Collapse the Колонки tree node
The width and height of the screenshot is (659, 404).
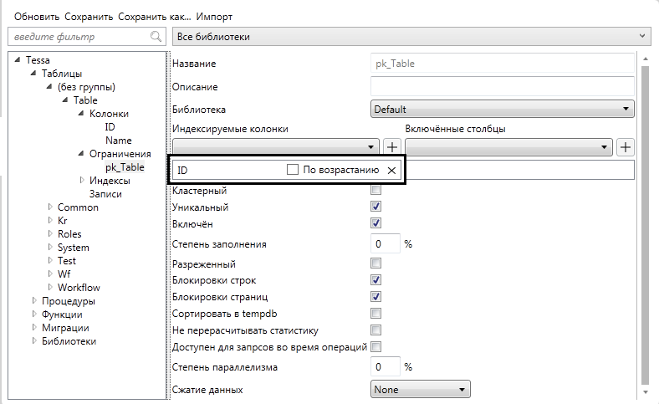click(82, 114)
